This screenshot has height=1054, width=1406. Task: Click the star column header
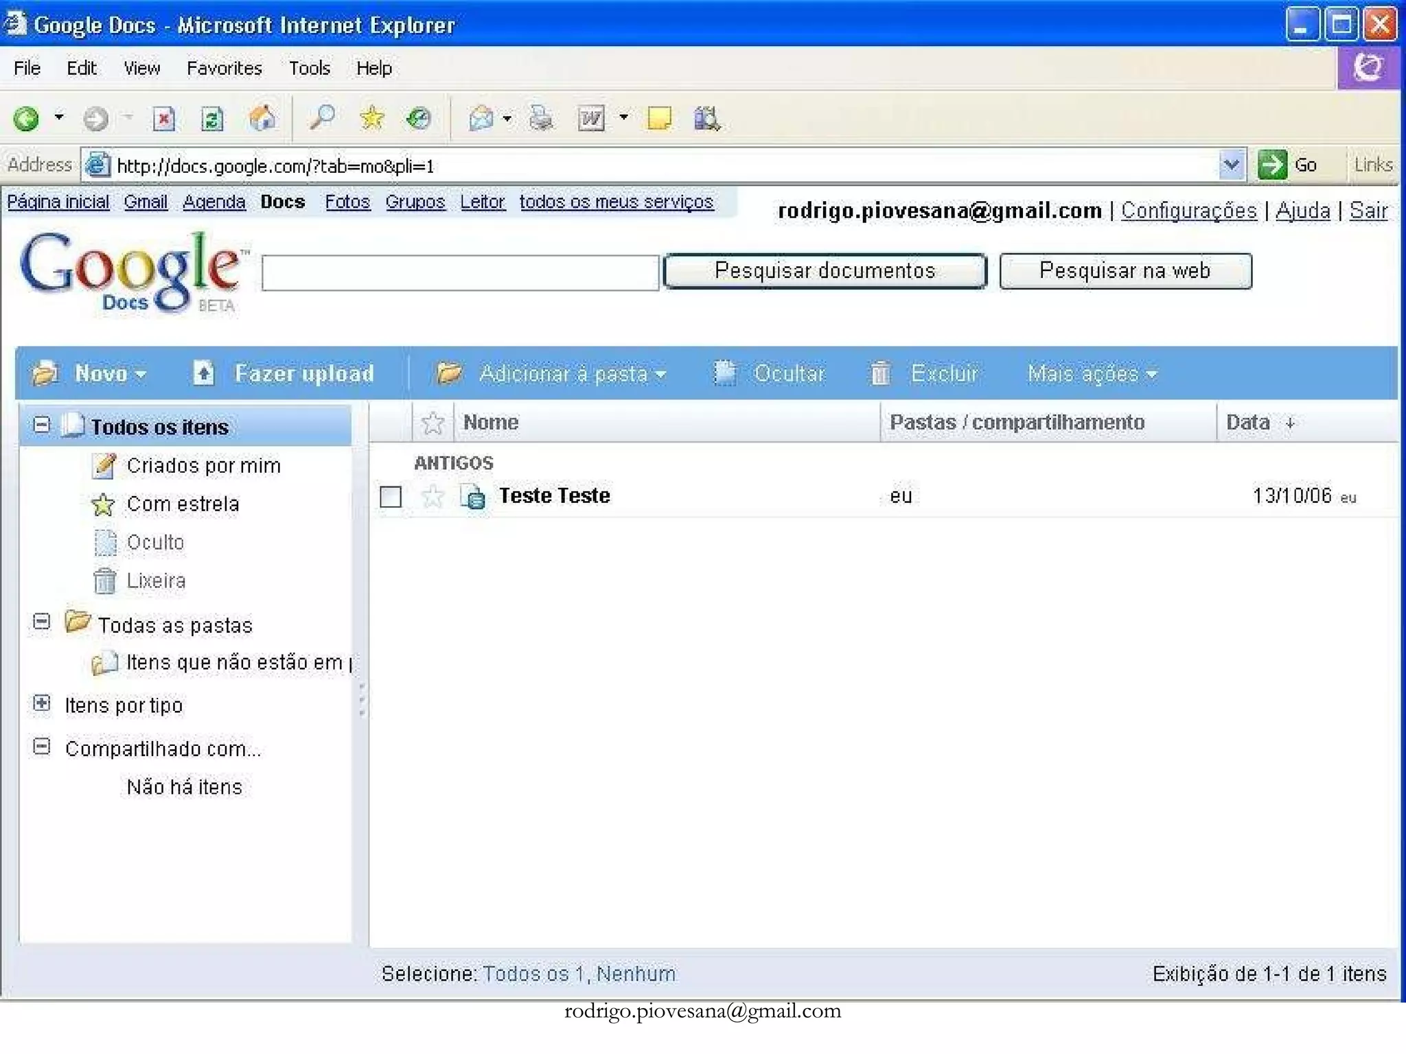(x=433, y=423)
